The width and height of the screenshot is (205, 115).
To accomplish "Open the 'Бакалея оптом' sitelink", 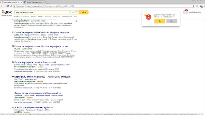I will click(20, 65).
